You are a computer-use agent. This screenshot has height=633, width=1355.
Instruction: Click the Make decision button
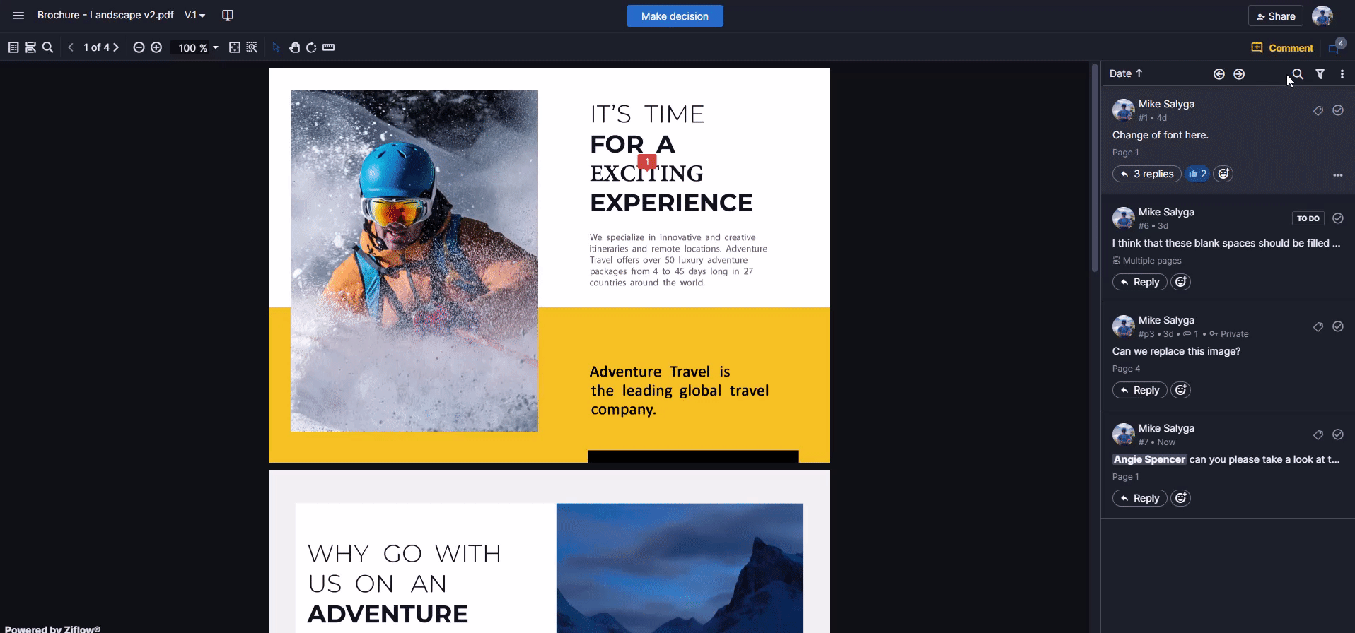coord(675,16)
